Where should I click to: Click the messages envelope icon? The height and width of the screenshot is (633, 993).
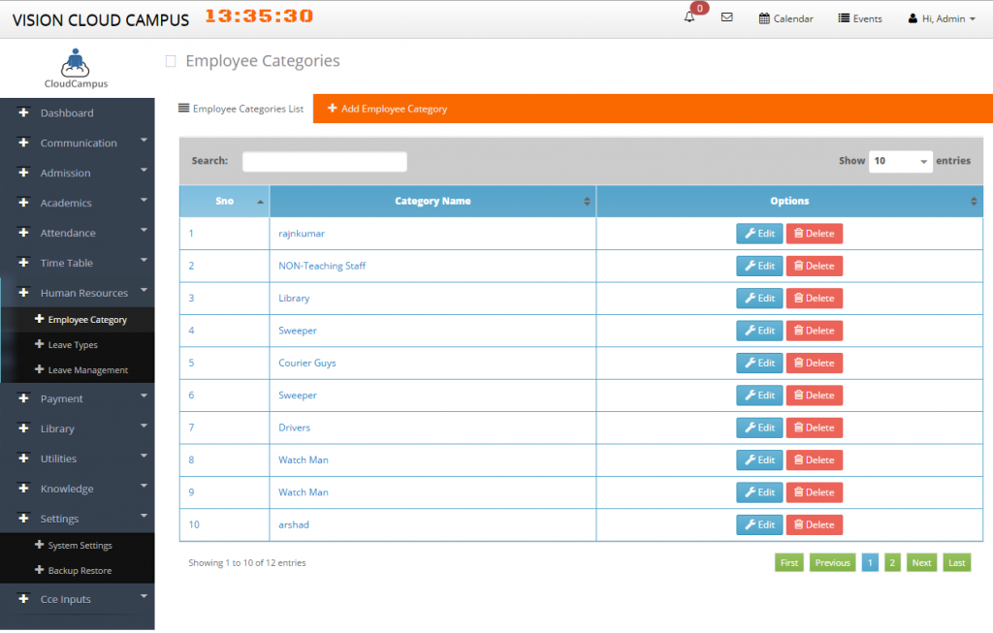726,17
